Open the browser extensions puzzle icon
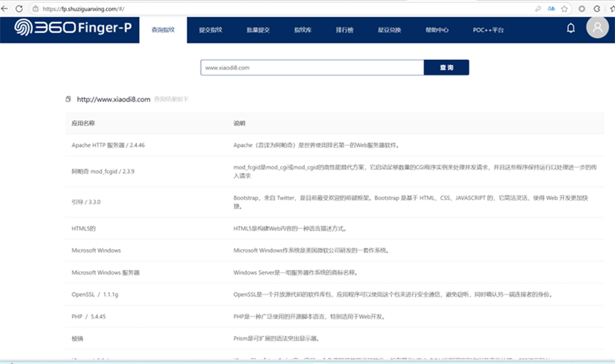 coord(597,9)
